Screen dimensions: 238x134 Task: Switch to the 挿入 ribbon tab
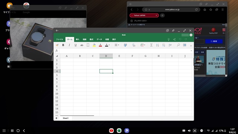coord(78,39)
